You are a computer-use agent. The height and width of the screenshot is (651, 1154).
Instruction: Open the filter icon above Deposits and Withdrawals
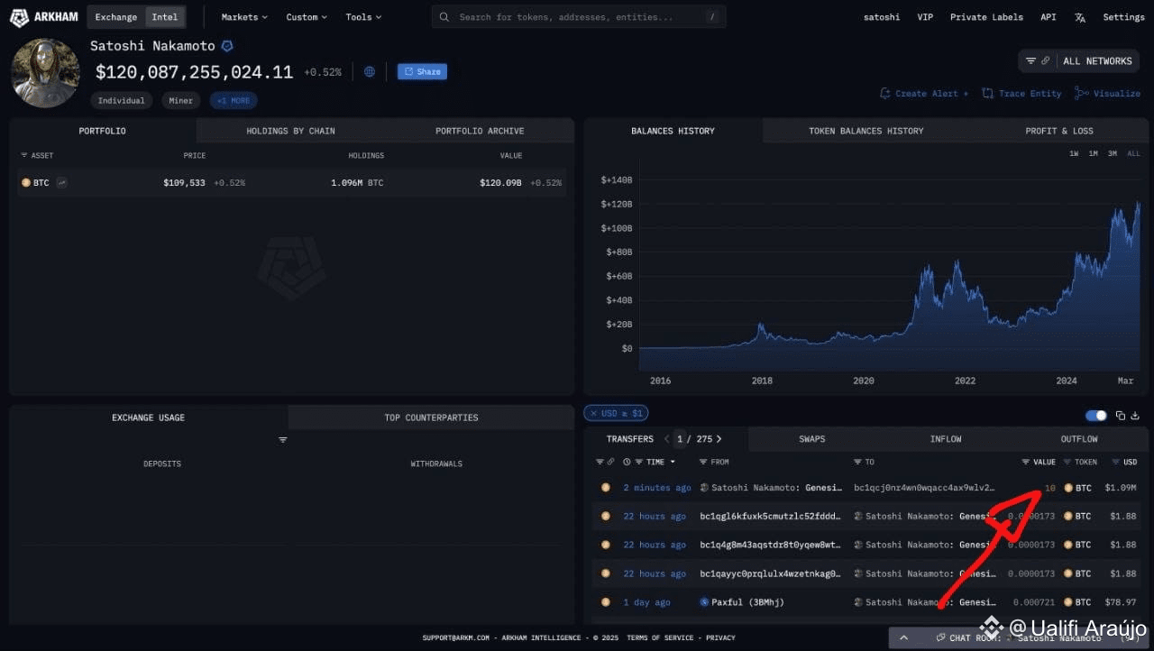coord(283,440)
